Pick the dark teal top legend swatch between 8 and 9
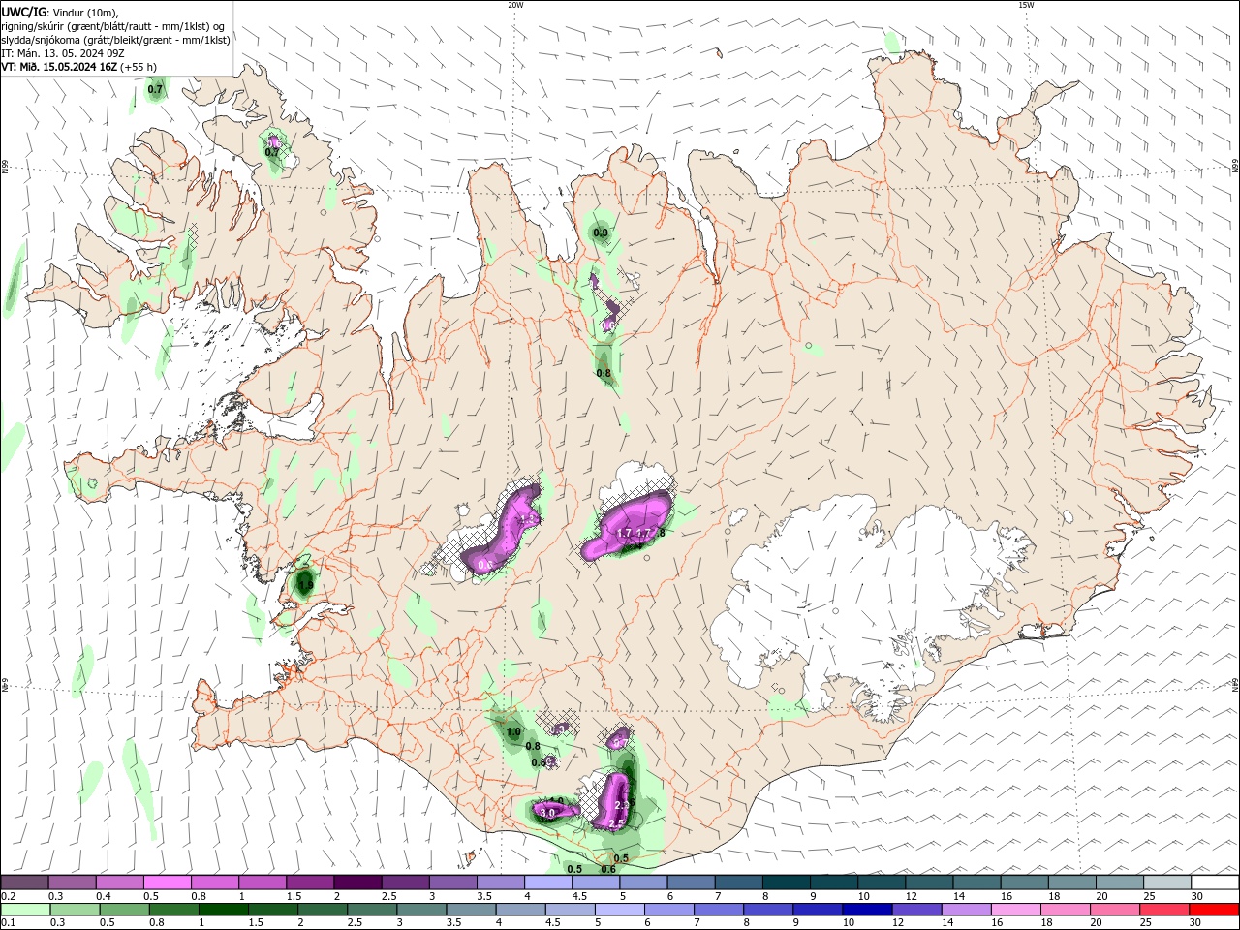The image size is (1240, 930). pyautogui.click(x=785, y=882)
